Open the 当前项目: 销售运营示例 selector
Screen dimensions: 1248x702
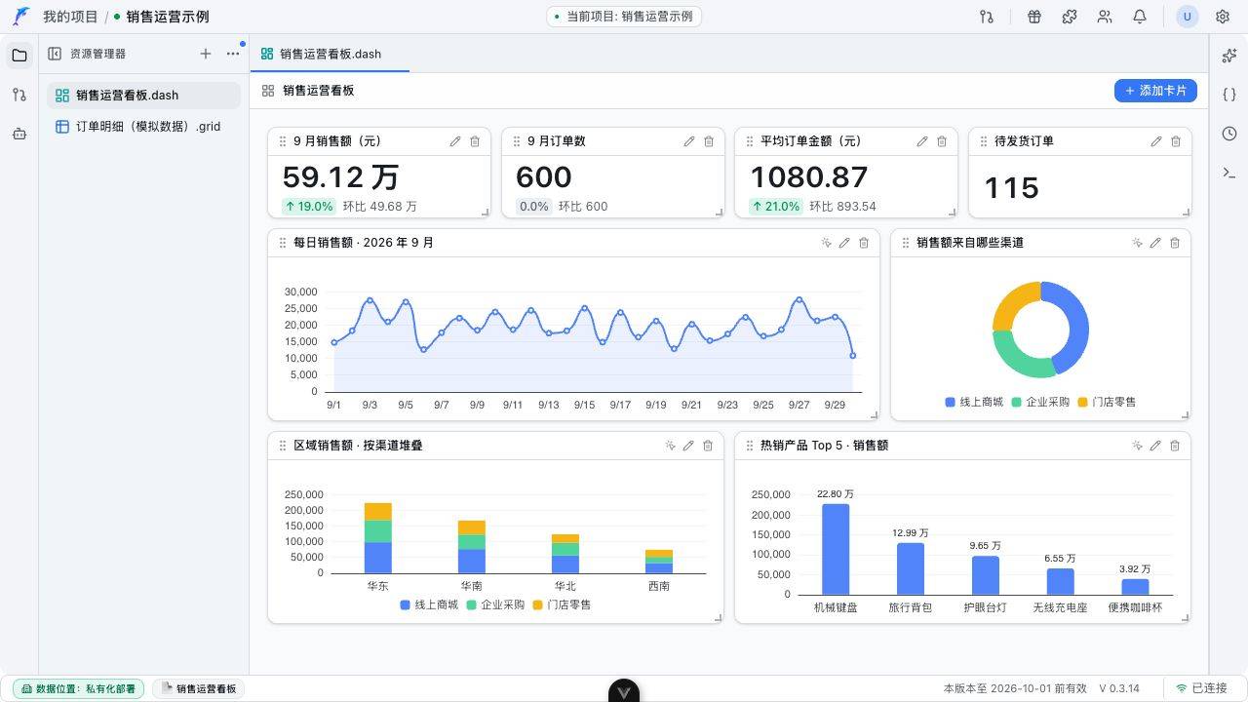pyautogui.click(x=624, y=17)
